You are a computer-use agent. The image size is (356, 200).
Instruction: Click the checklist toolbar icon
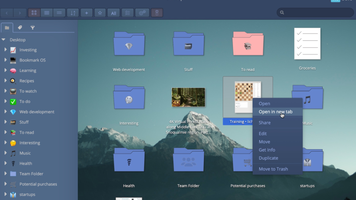pyautogui.click(x=127, y=13)
